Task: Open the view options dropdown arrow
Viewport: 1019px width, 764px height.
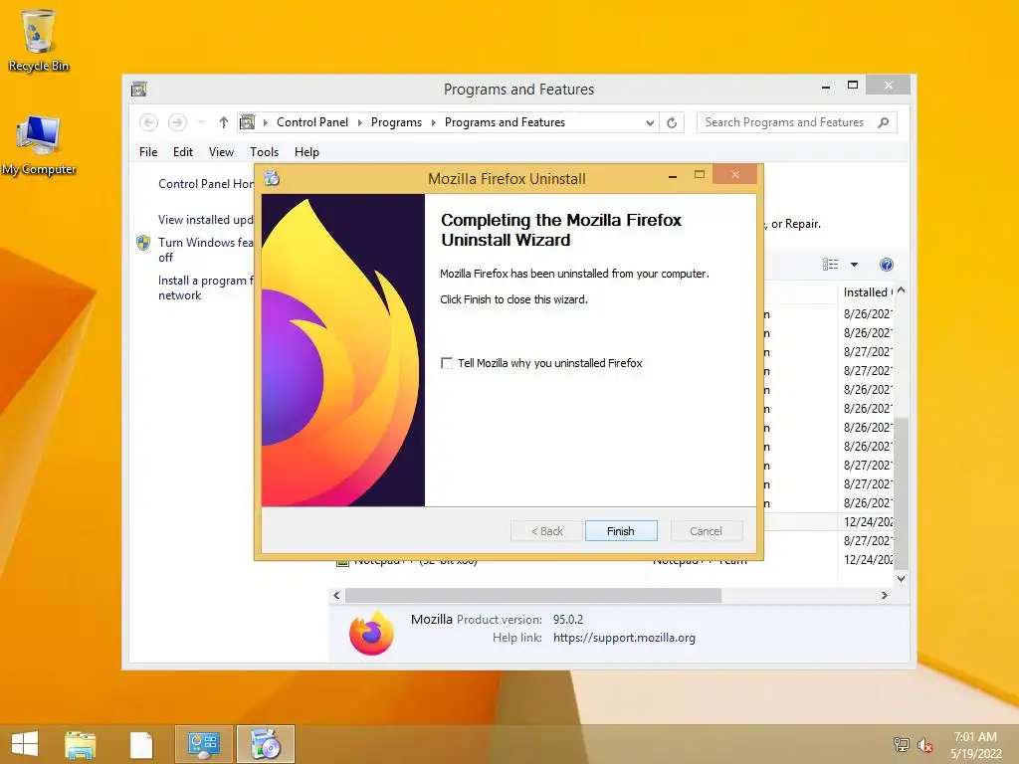Action: 854,265
